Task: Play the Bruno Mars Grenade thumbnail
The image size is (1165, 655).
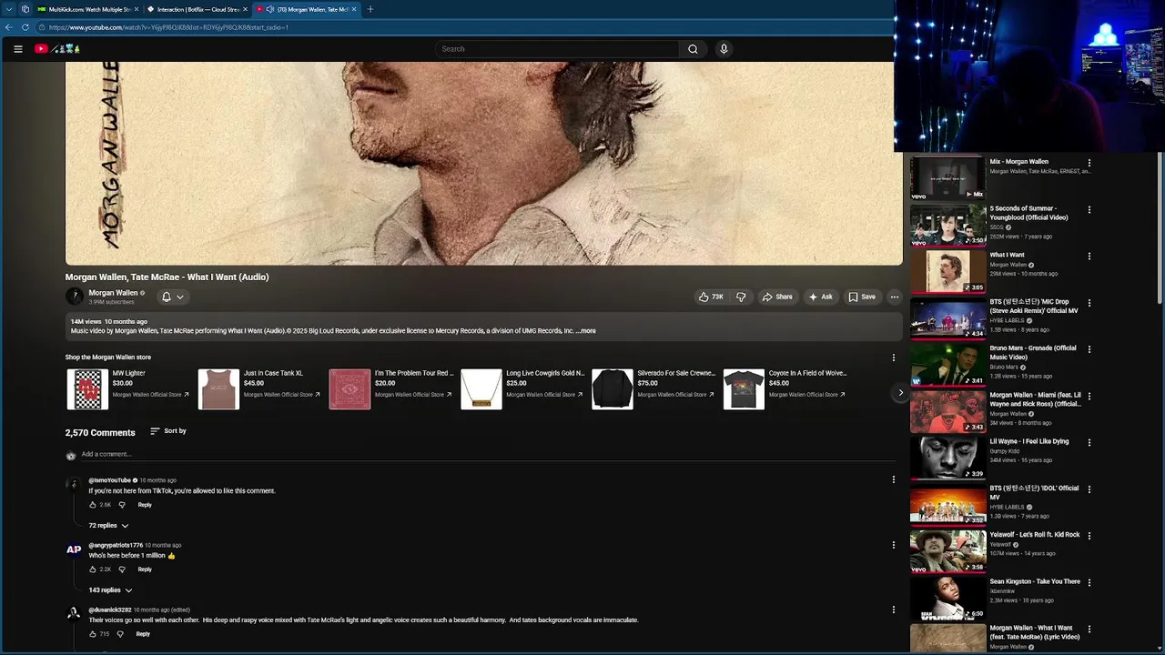Action: [x=947, y=365]
